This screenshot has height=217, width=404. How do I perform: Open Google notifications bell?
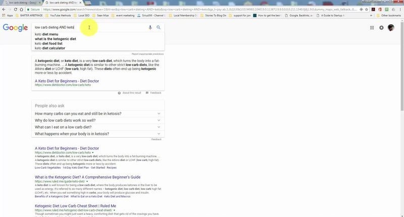381,28
